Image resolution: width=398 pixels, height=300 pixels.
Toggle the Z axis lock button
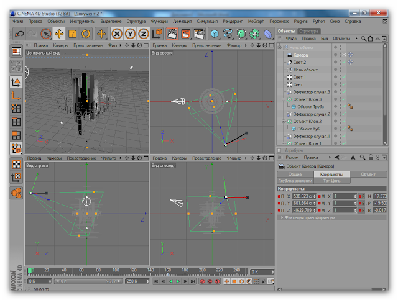(143, 34)
